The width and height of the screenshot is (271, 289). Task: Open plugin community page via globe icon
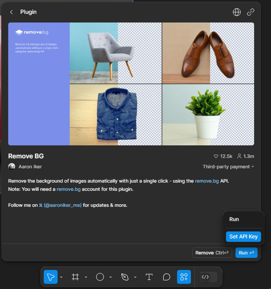point(236,12)
